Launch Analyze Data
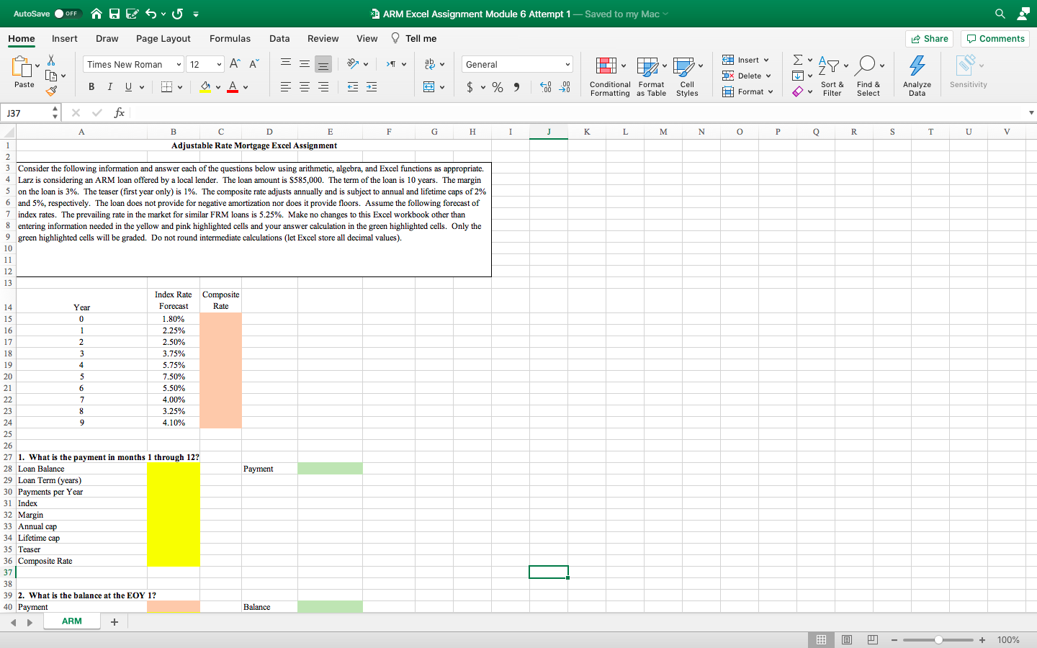This screenshot has width=1037, height=648. tap(916, 76)
